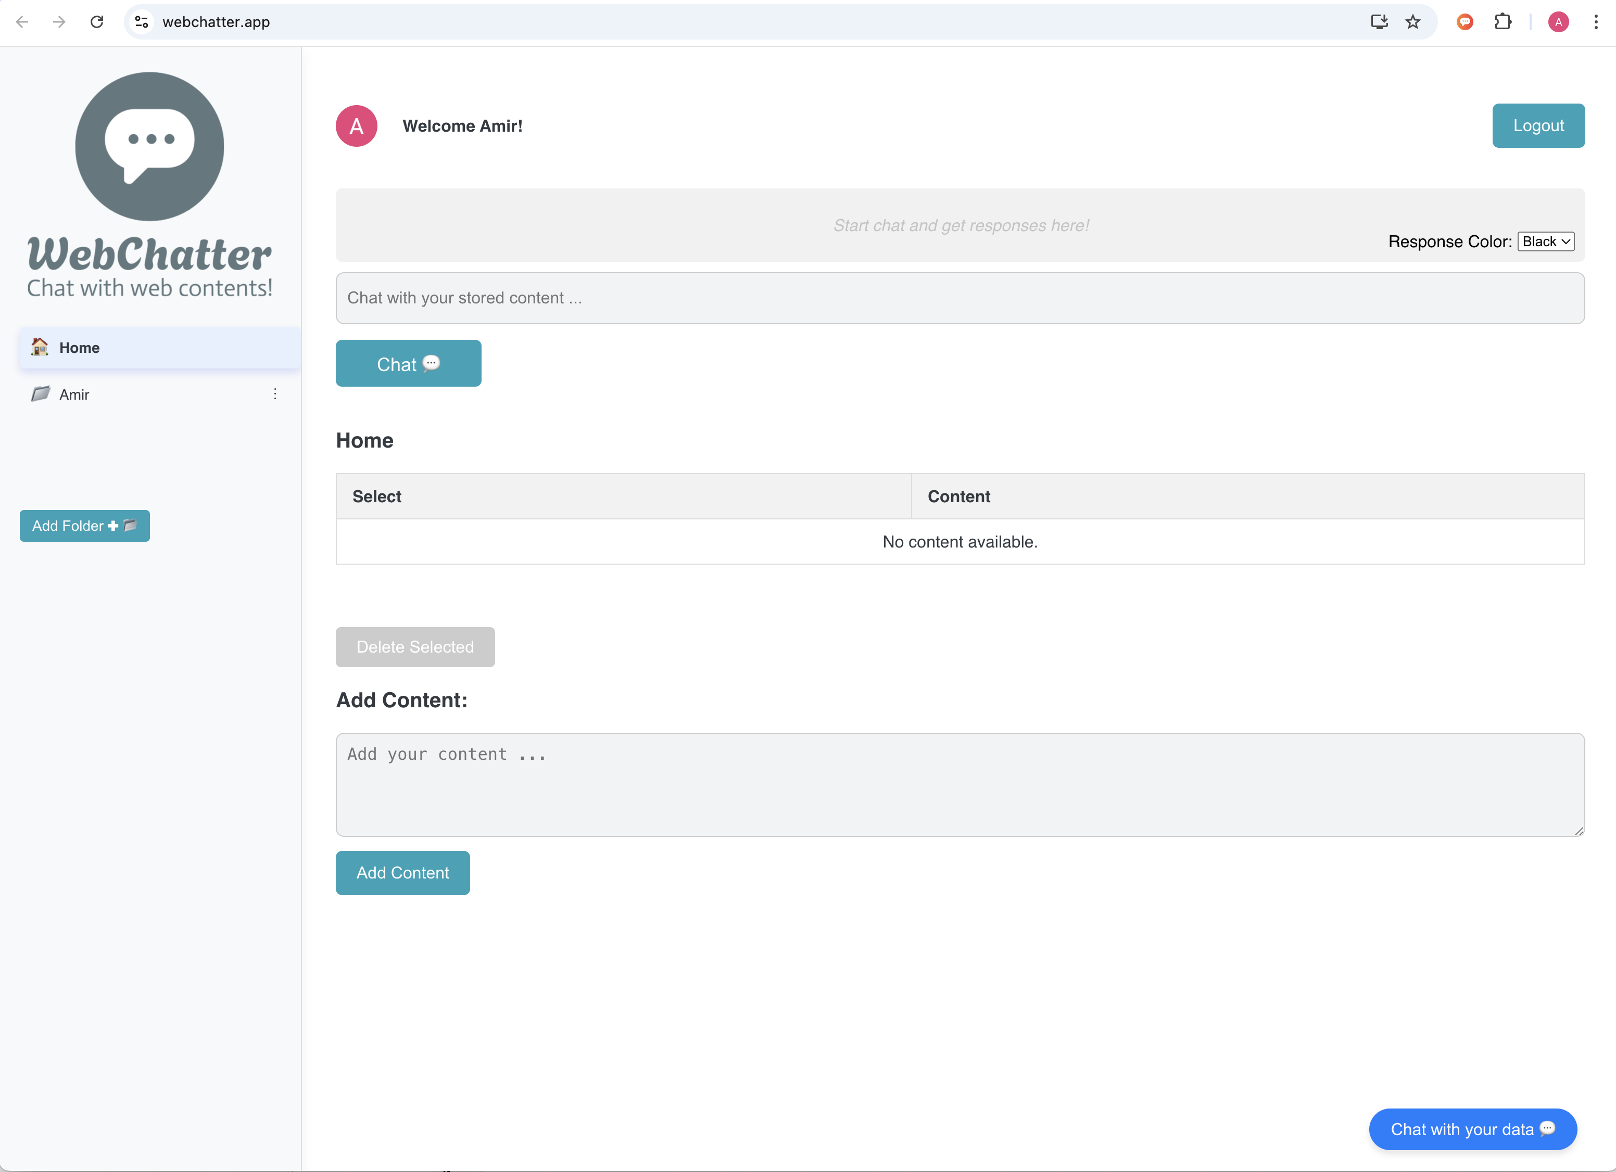Open site information icon in address bar
Screen dimensions: 1616x1172
(x=142, y=22)
